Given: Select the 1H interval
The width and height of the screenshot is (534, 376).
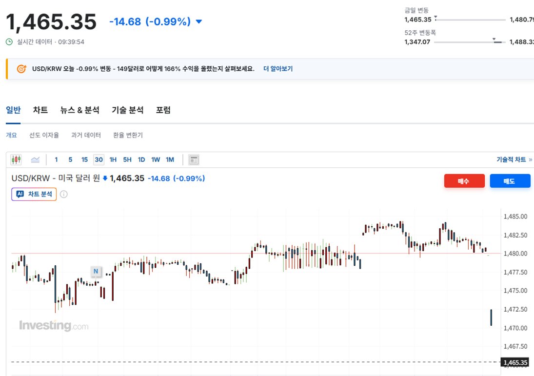Looking at the screenshot, I should (113, 160).
